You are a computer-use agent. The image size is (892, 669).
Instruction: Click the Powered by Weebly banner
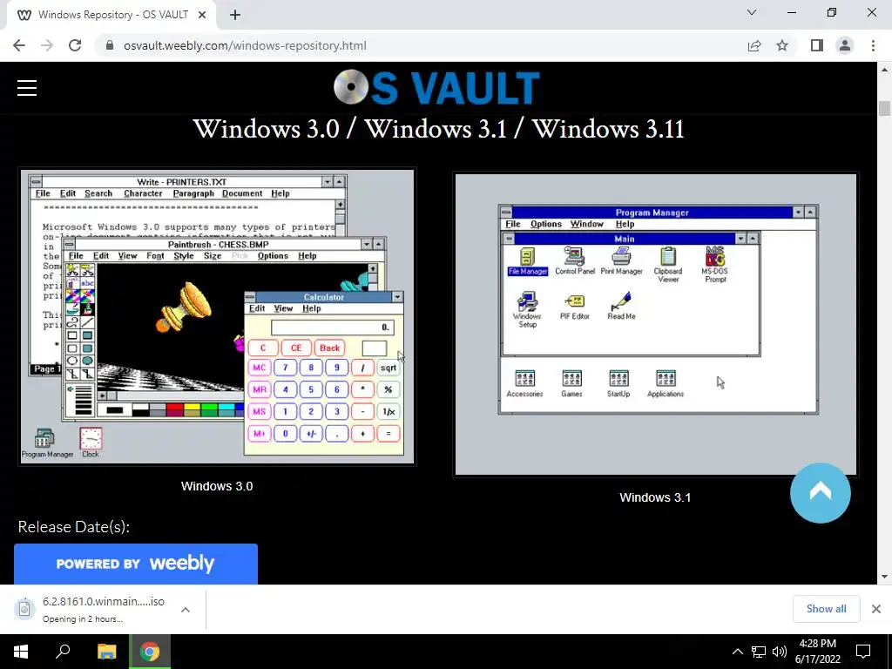pyautogui.click(x=135, y=564)
